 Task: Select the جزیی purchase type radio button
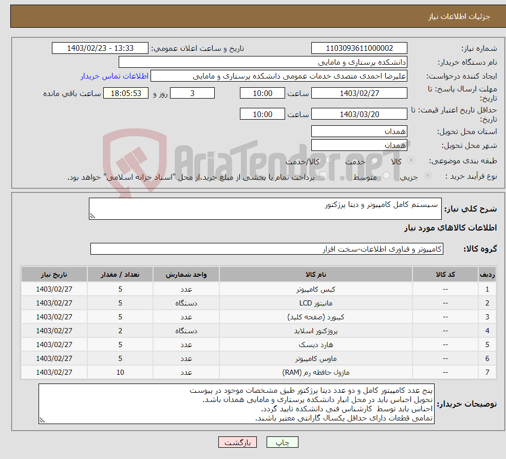[x=427, y=176]
